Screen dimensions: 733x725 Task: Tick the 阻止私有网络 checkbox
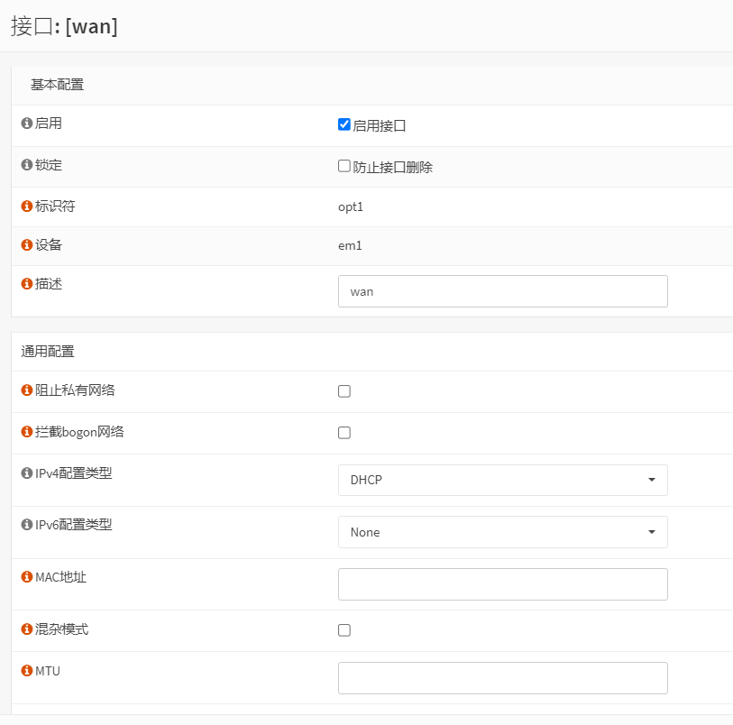click(344, 391)
